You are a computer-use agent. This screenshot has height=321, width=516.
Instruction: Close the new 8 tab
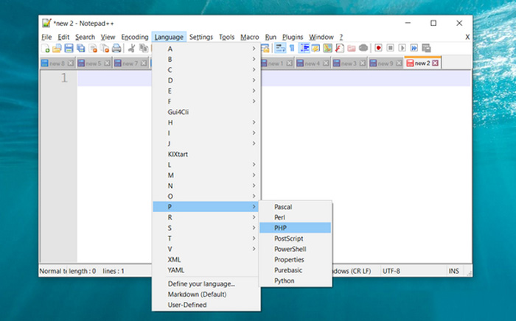71,63
